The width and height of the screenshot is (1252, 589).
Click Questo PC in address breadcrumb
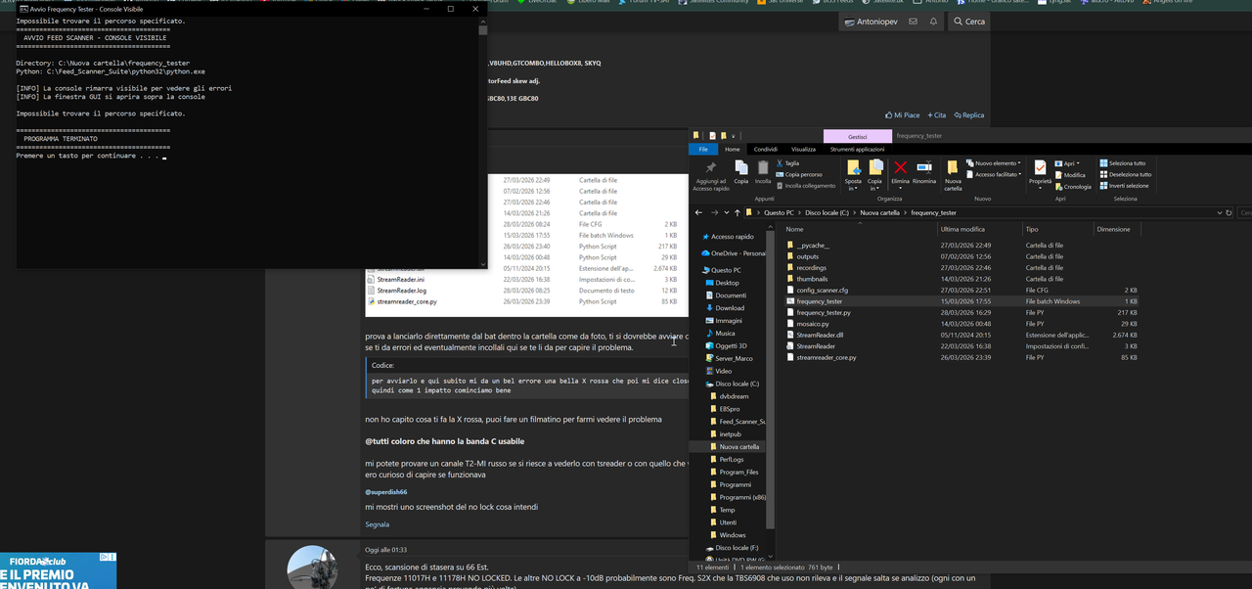pos(780,212)
